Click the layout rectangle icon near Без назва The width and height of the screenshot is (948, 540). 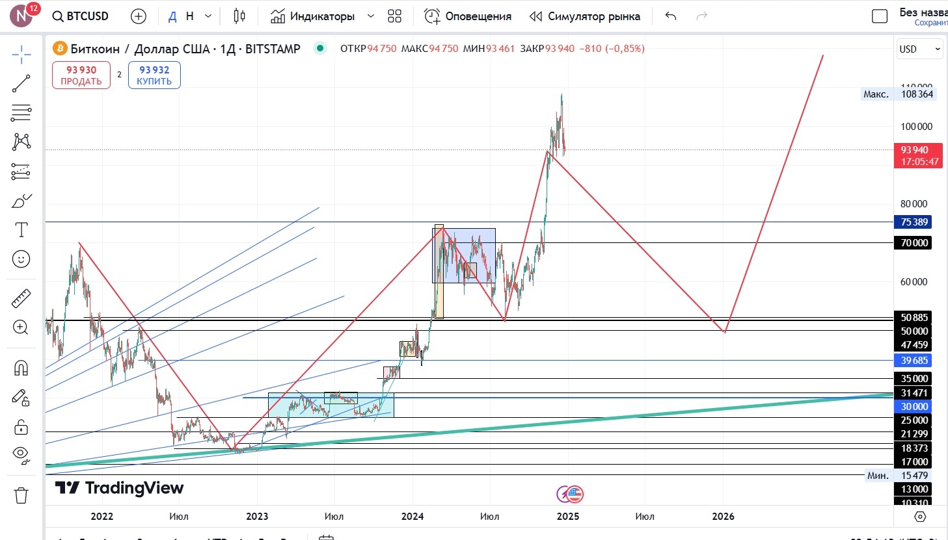(880, 16)
